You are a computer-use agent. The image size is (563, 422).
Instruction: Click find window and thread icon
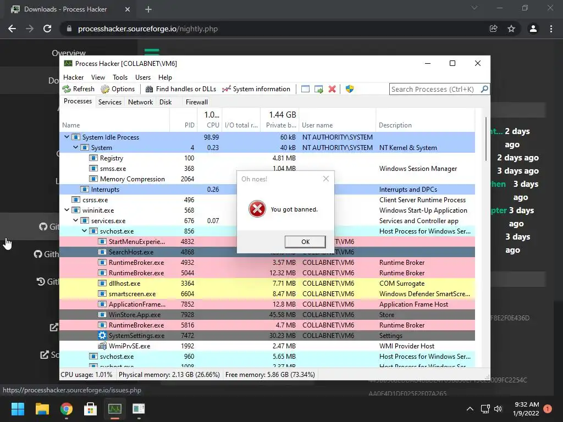click(318, 89)
